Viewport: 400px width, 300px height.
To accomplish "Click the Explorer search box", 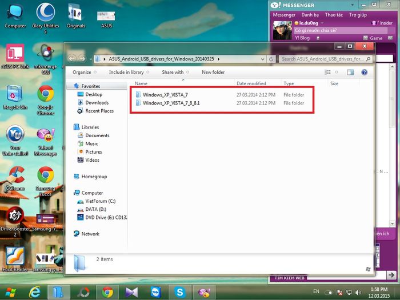I will (x=325, y=59).
